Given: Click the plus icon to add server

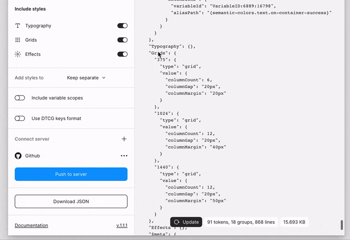Looking at the screenshot, I should point(124,139).
